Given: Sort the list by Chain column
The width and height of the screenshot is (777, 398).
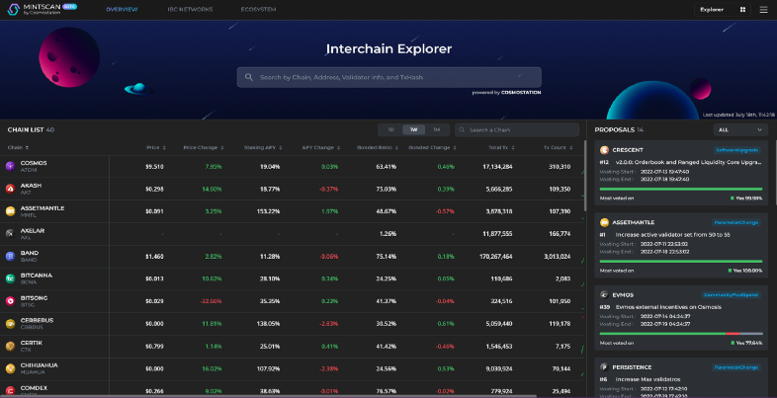Looking at the screenshot, I should pyautogui.click(x=18, y=147).
